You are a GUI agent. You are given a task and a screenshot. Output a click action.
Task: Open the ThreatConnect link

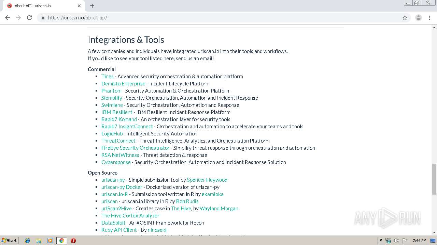tap(118, 141)
